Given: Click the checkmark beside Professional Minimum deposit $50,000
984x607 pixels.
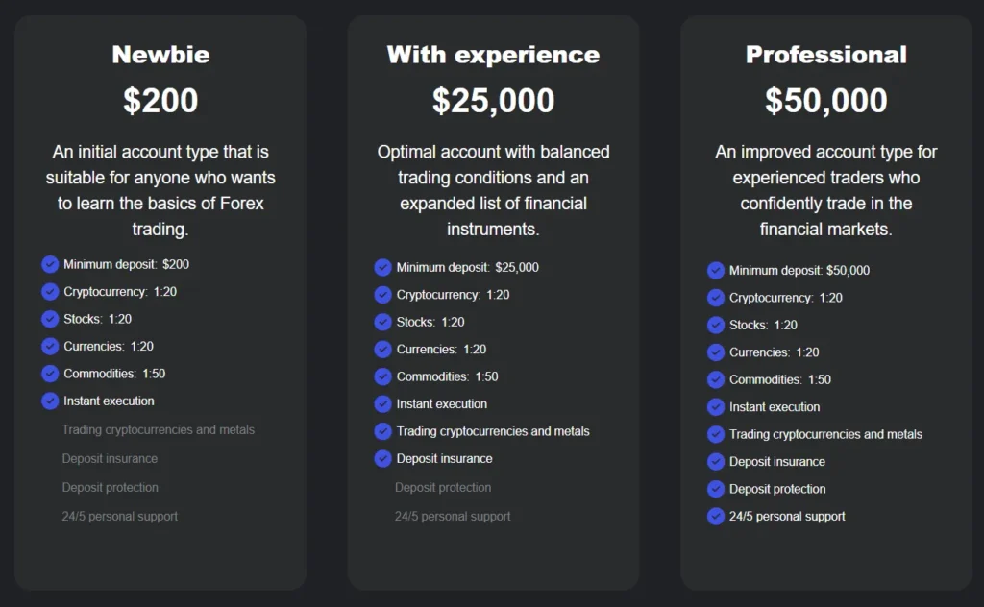Looking at the screenshot, I should click(716, 271).
